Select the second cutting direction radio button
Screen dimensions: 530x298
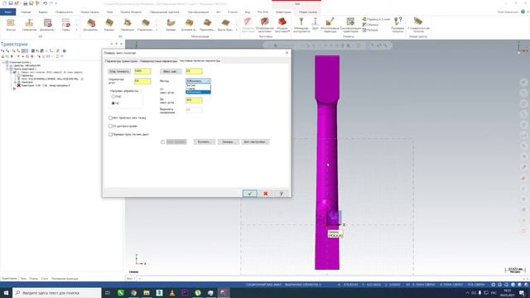113,103
